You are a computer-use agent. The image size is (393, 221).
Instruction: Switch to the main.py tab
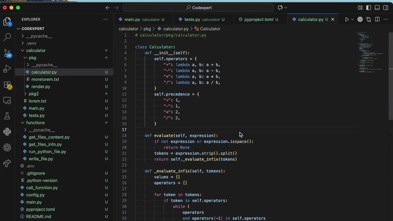(x=144, y=19)
